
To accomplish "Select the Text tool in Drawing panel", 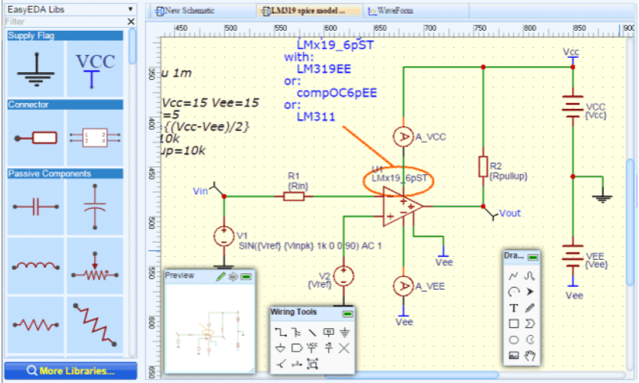I will click(513, 308).
